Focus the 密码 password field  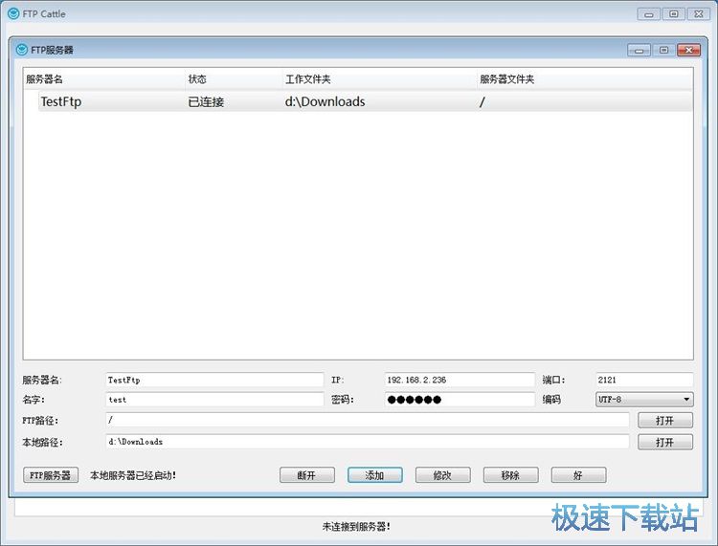(x=460, y=399)
